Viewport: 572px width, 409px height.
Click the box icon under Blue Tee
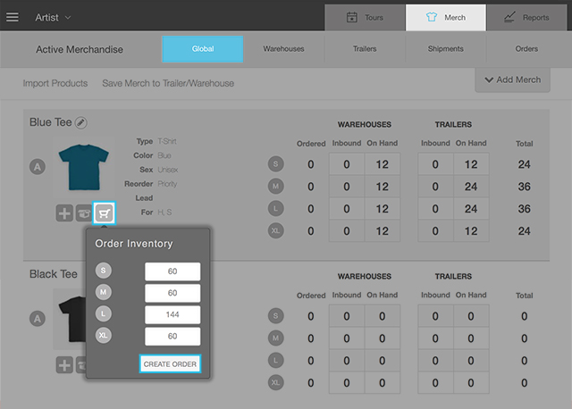point(84,213)
